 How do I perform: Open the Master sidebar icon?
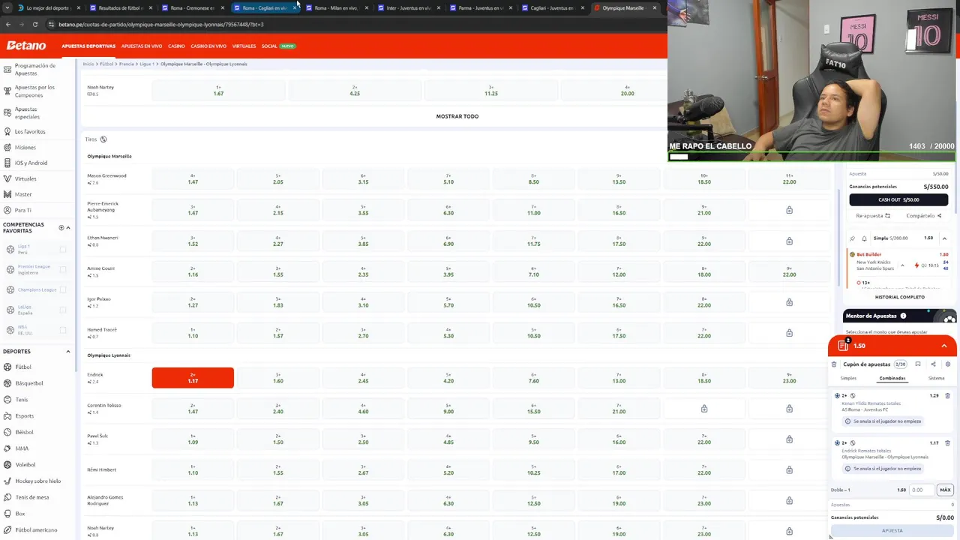(x=7, y=194)
